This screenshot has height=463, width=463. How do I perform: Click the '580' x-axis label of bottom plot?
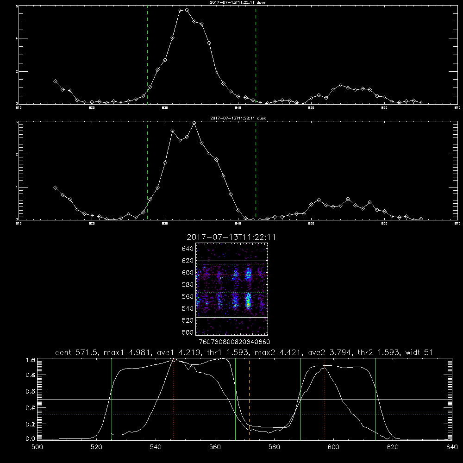point(274,447)
